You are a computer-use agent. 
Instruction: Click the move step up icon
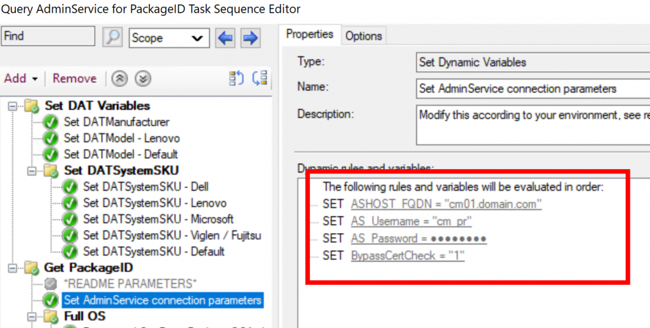pos(119,79)
